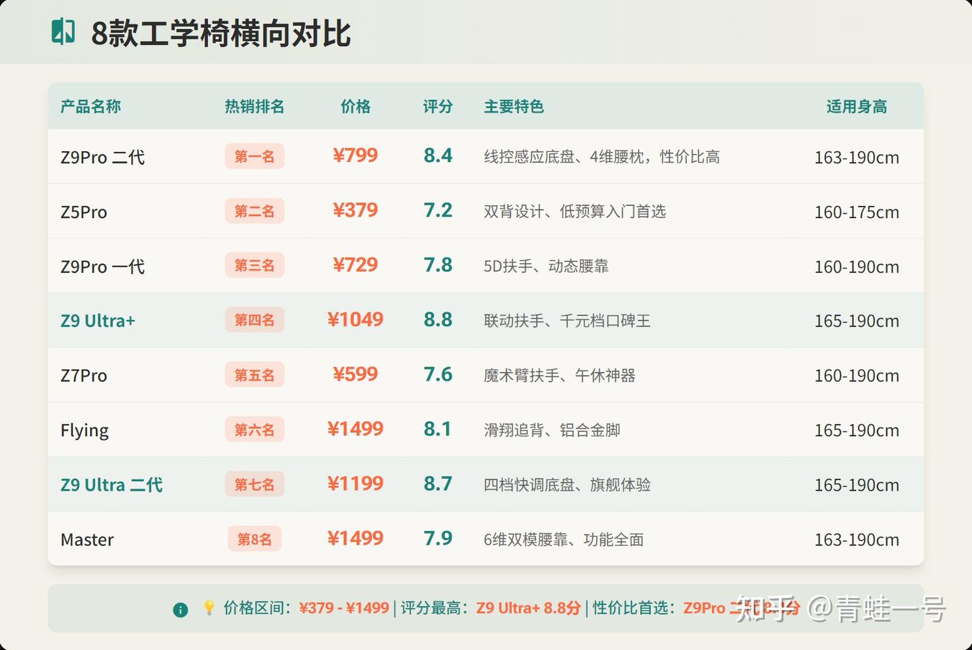Click the ¥799 price

point(356,155)
